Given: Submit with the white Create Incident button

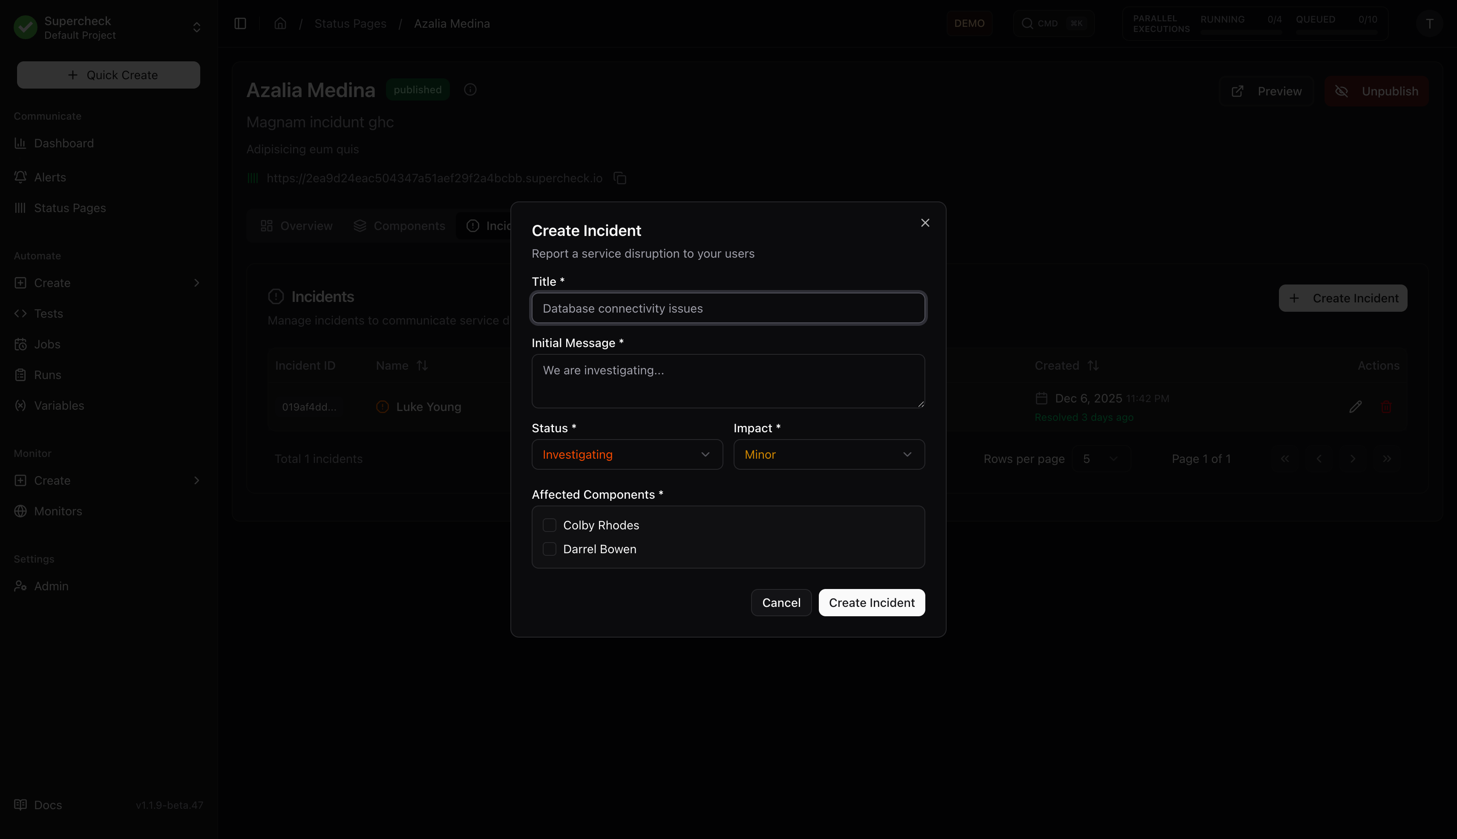Looking at the screenshot, I should click(x=872, y=603).
